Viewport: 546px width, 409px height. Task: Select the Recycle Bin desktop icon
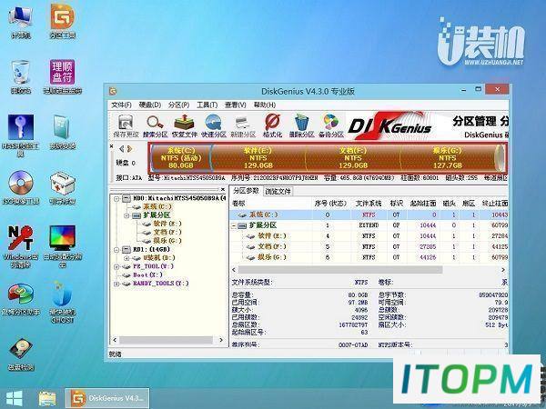(x=21, y=76)
